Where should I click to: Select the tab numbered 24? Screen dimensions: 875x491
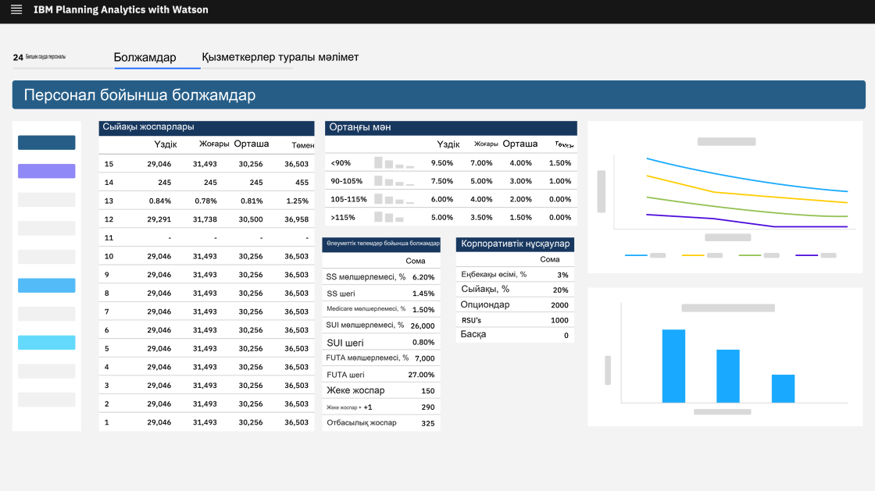39,57
